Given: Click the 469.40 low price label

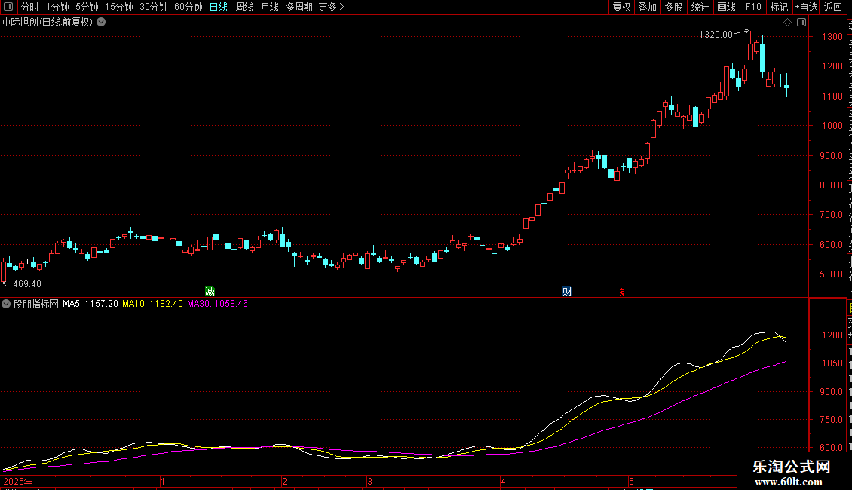Looking at the screenshot, I should pyautogui.click(x=27, y=284).
